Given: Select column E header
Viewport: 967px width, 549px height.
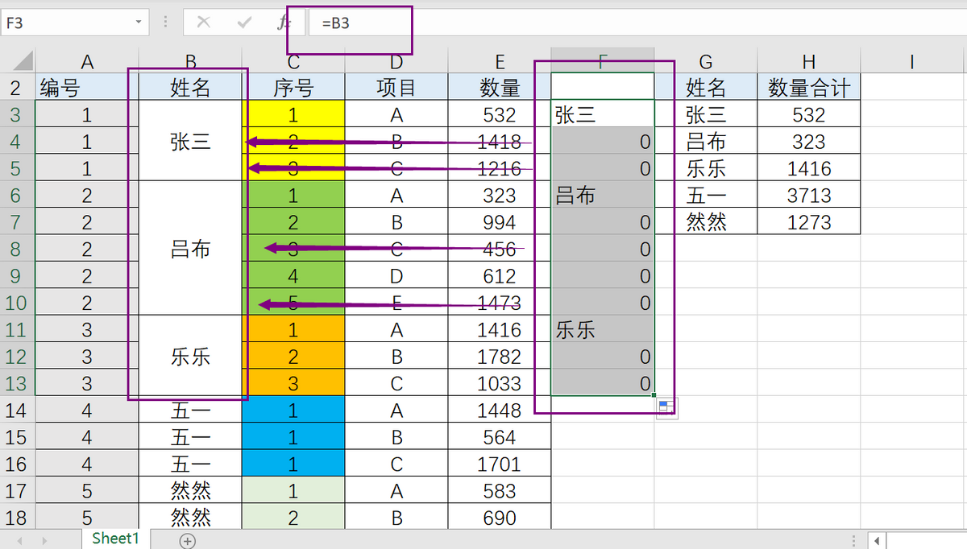Looking at the screenshot, I should pos(500,60).
